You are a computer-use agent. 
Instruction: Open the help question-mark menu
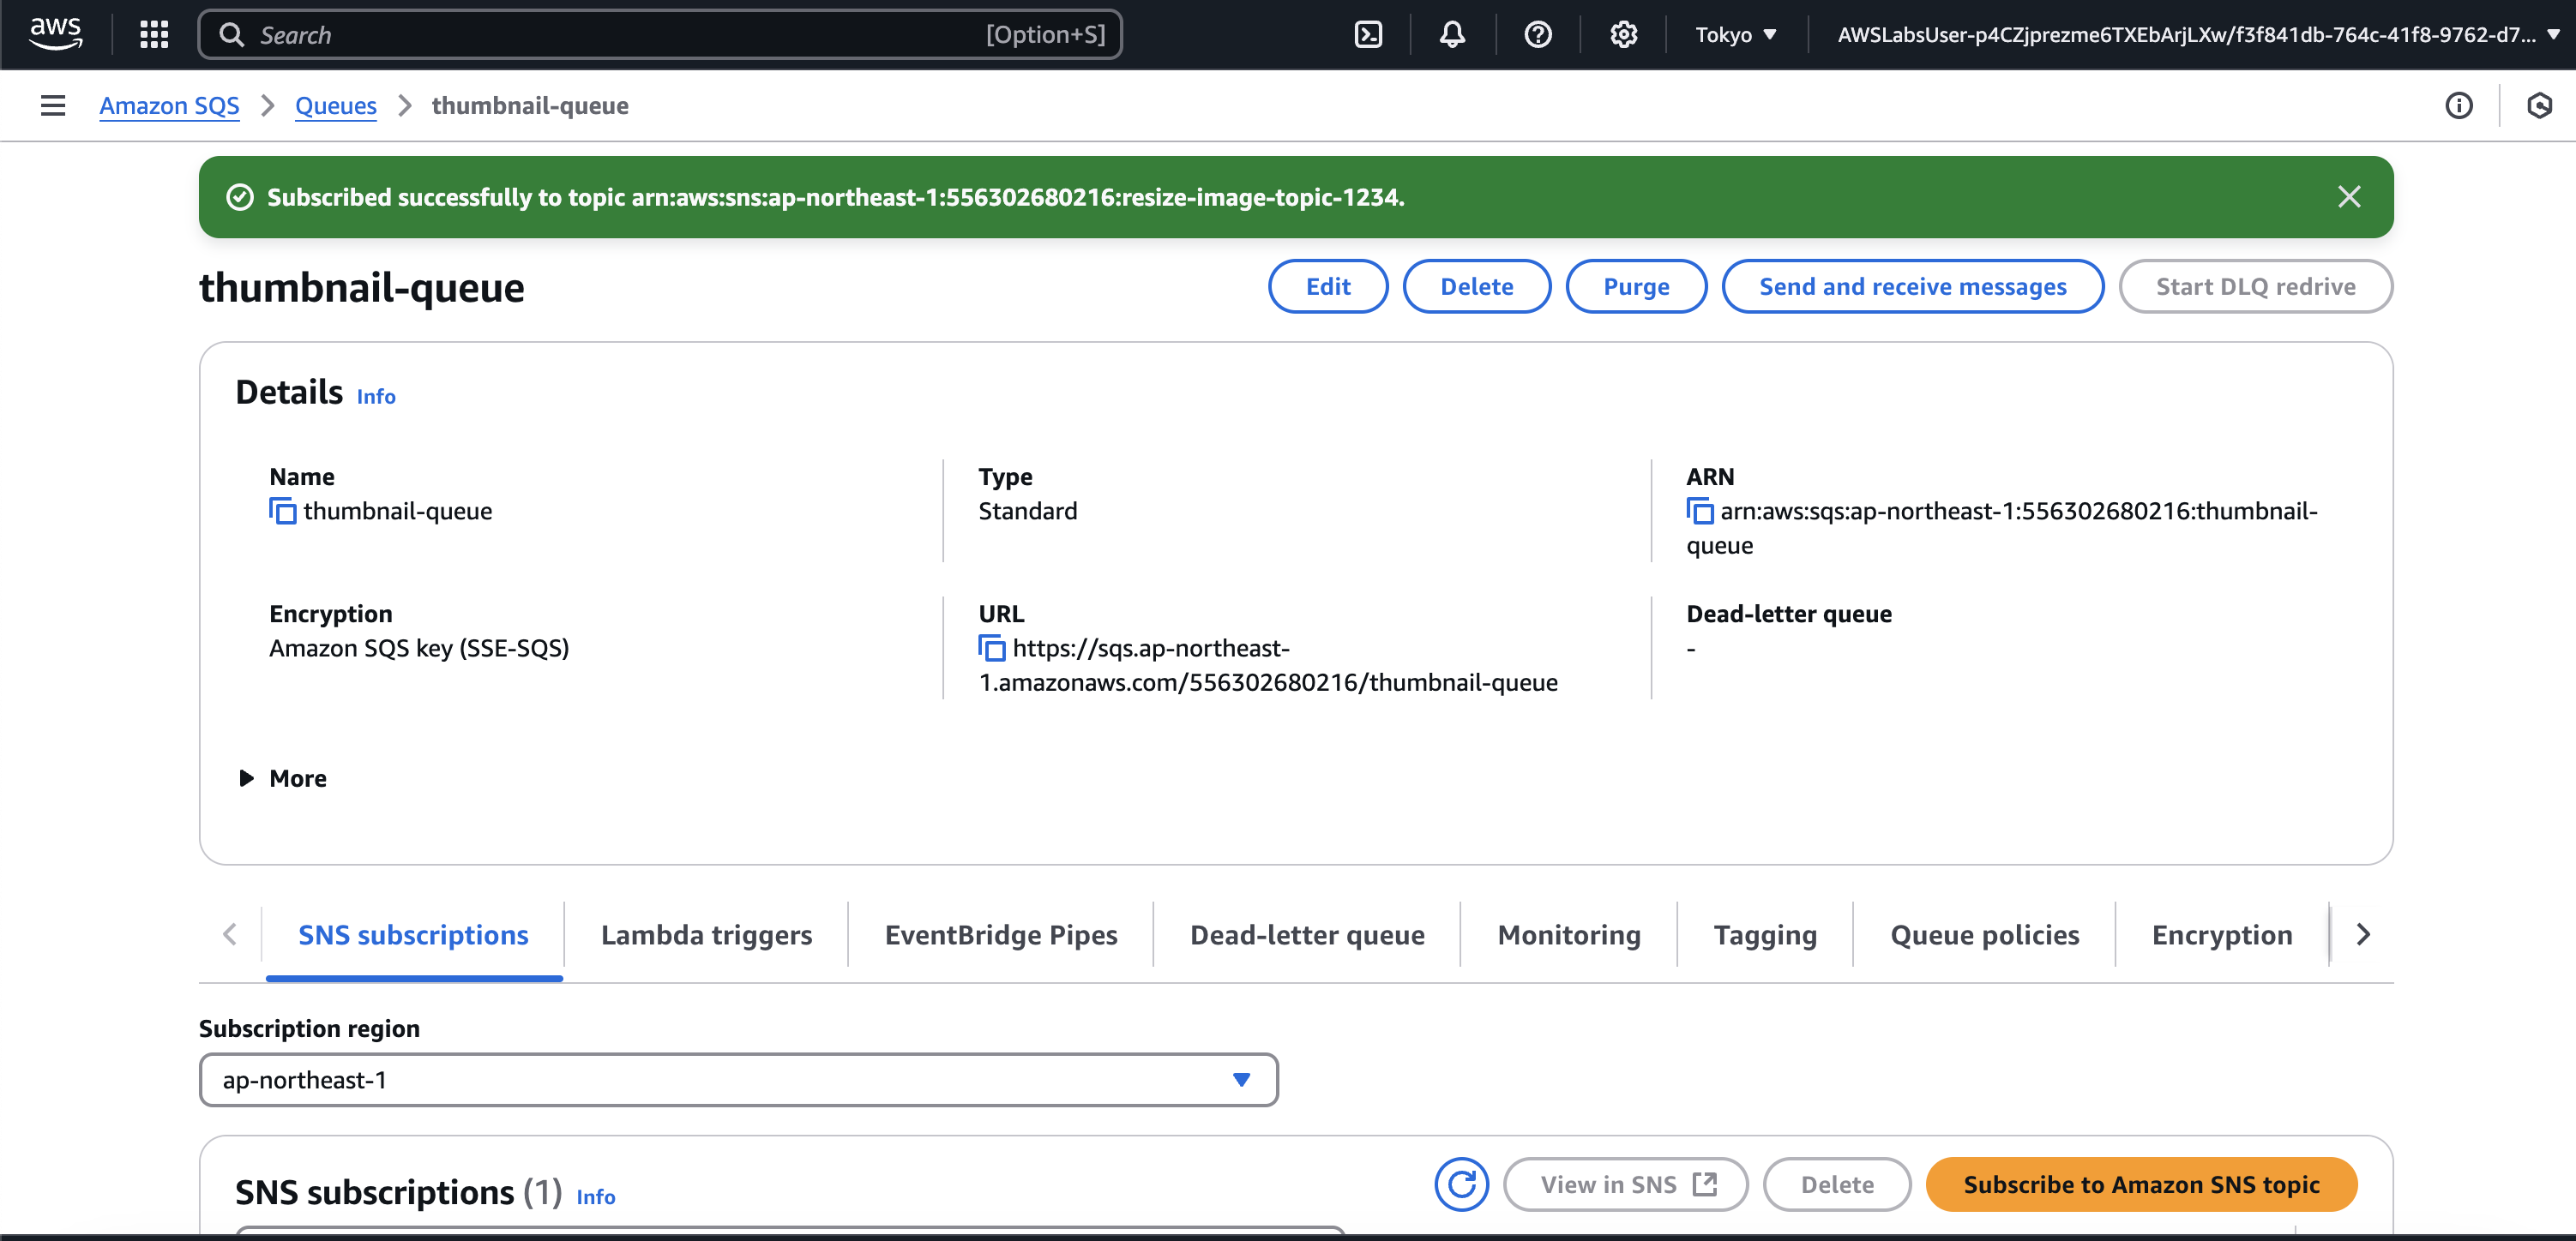coord(1538,35)
